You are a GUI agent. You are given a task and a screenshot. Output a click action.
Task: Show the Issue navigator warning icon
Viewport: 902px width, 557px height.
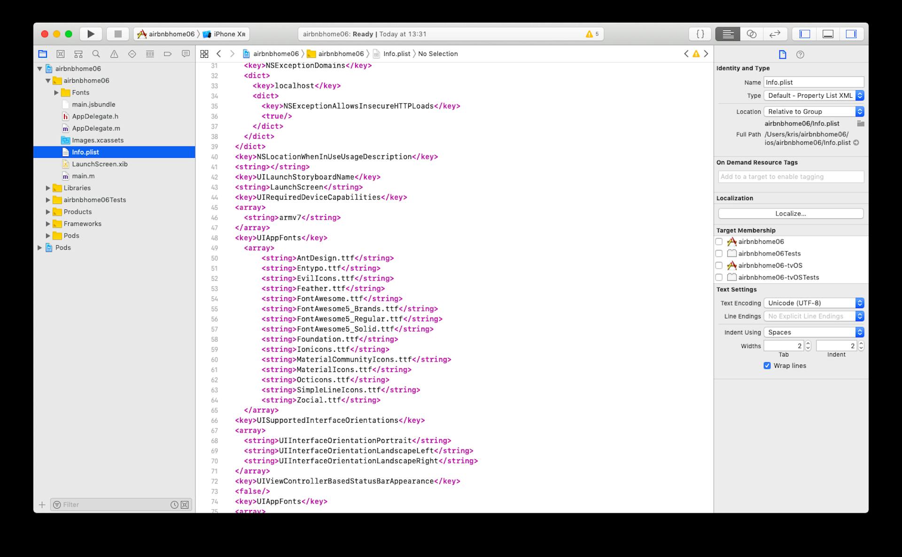pos(114,54)
